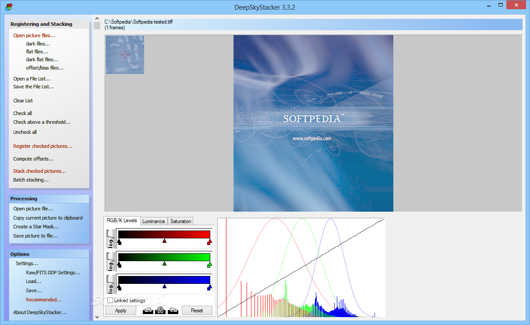
Task: Click the dark flat files... link
Action: point(42,59)
